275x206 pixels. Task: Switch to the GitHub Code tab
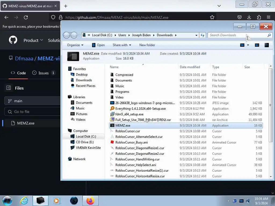[18, 73]
